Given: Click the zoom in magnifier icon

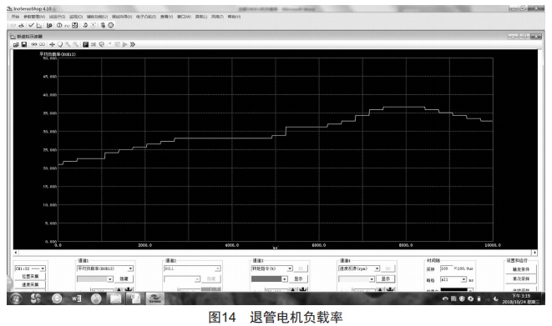Looking at the screenshot, I should pyautogui.click(x=68, y=44).
